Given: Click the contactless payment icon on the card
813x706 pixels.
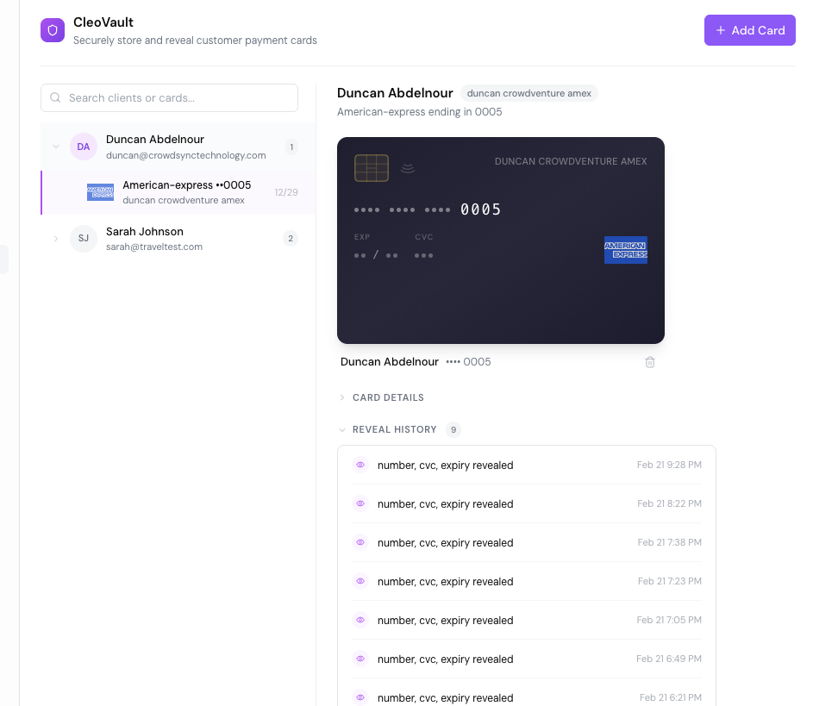Looking at the screenshot, I should click(408, 167).
